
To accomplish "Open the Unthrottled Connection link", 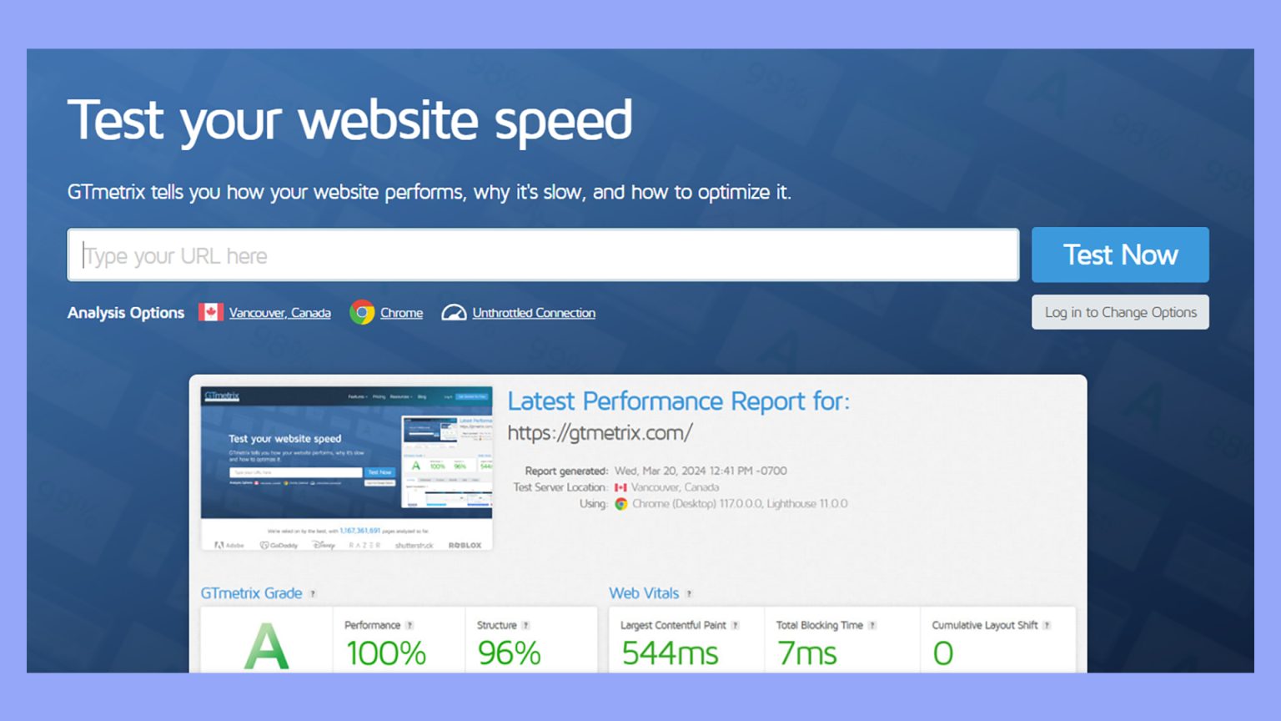I will pyautogui.click(x=534, y=312).
